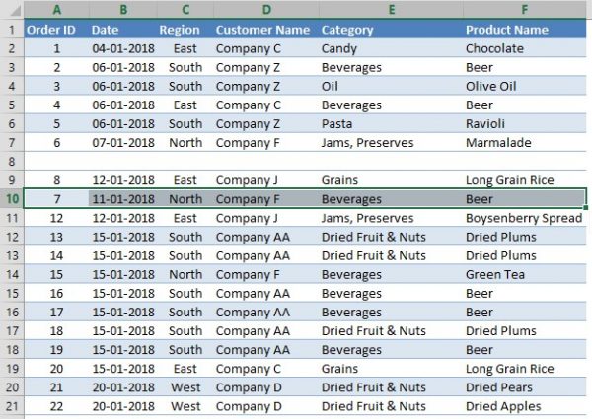
Task: Click the Green Tea product cell
Action: pyautogui.click(x=525, y=274)
